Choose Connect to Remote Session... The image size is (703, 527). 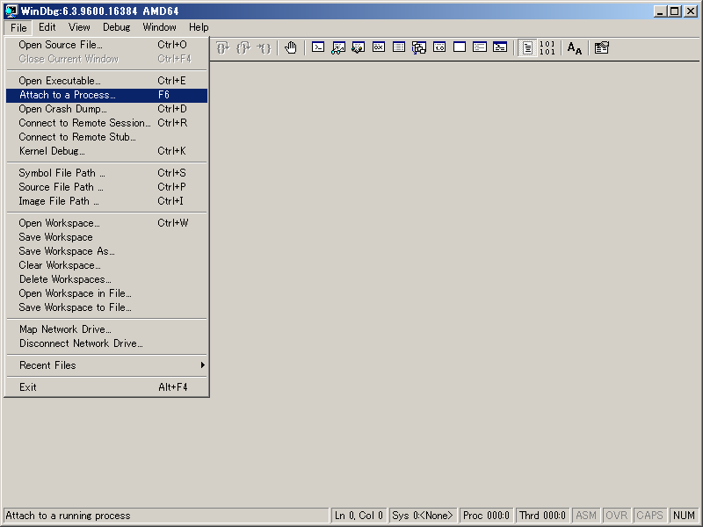[x=106, y=123]
